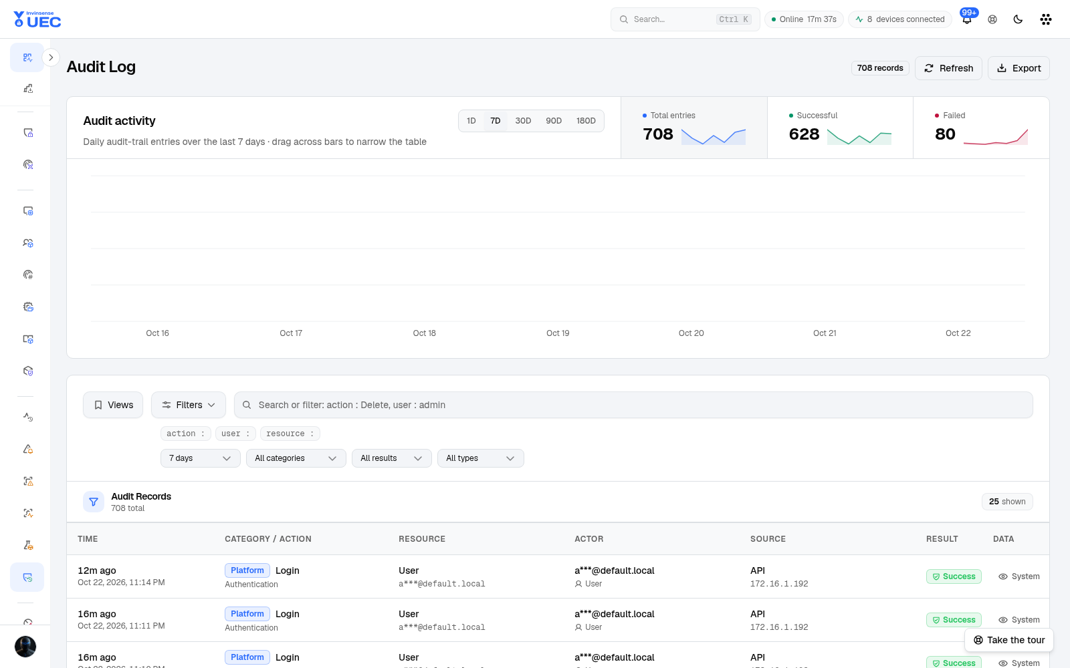Screen dimensions: 1070x668
Task: Click Take the tour button
Action: tap(1009, 640)
